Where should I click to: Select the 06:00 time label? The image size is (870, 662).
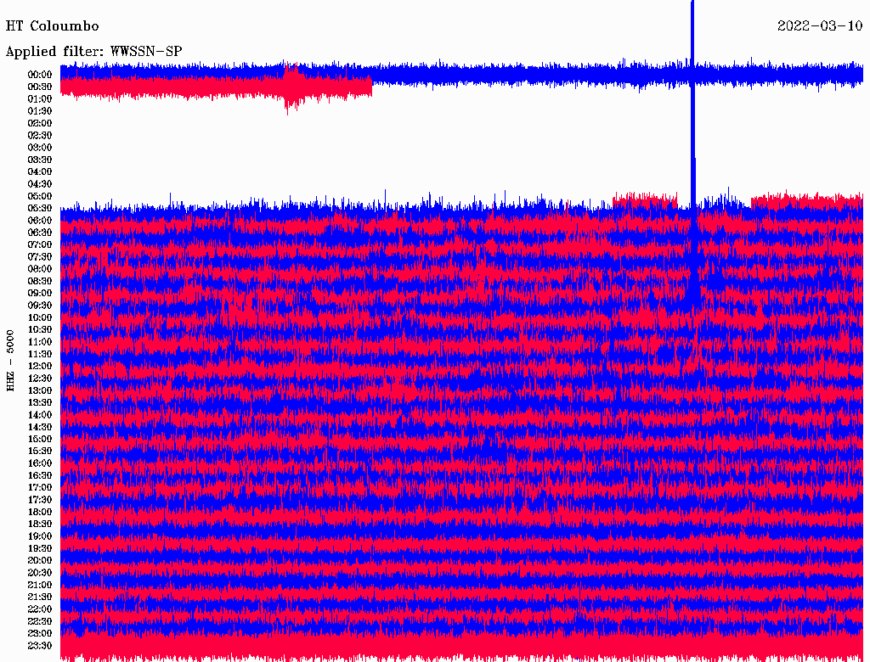40,220
